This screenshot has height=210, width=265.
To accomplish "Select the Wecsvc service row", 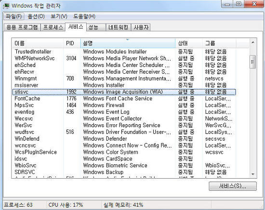I will click(x=124, y=118).
